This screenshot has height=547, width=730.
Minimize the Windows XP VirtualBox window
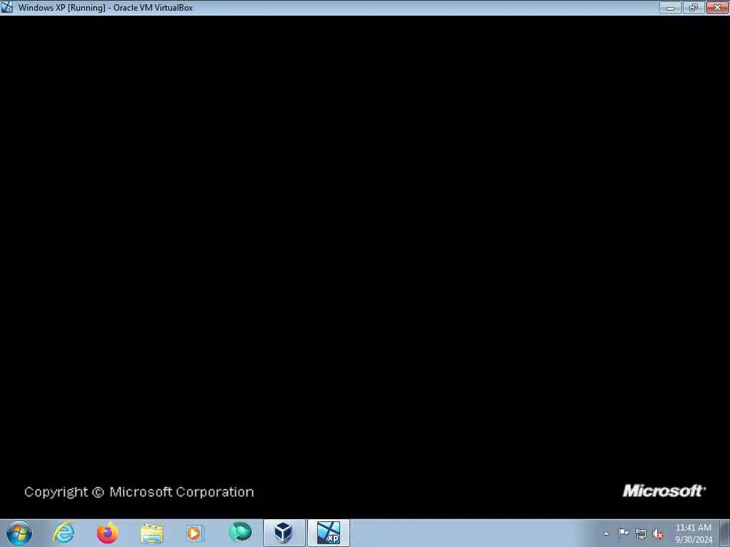[x=670, y=7]
